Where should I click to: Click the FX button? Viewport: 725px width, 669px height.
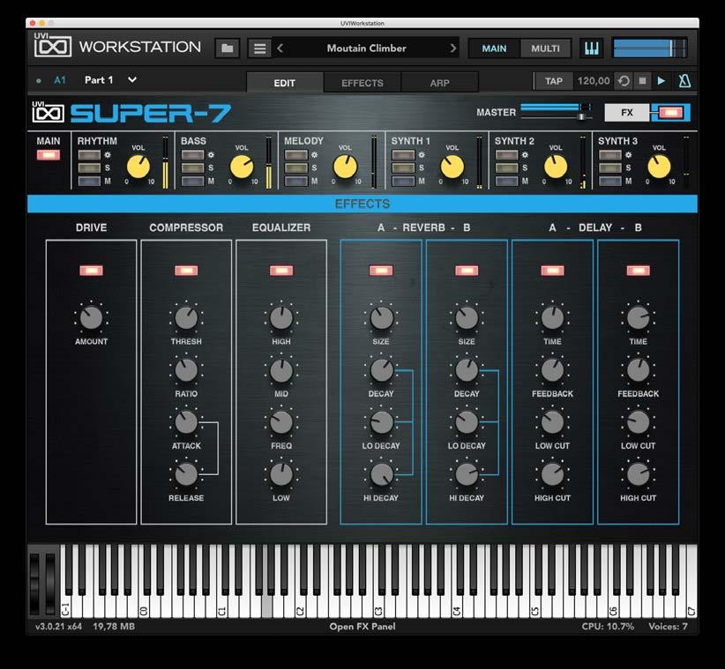click(x=627, y=112)
